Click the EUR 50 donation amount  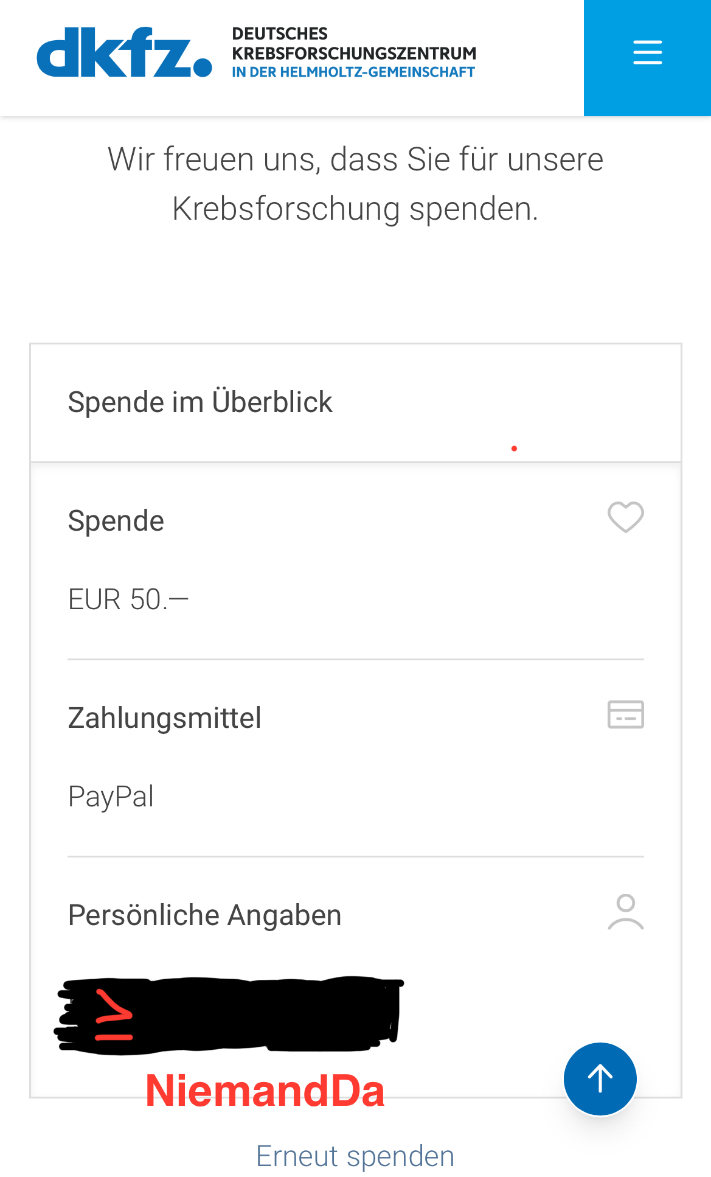click(x=128, y=599)
